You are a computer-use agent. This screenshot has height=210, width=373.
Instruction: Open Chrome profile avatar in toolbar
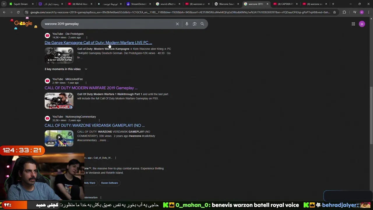[362, 12]
